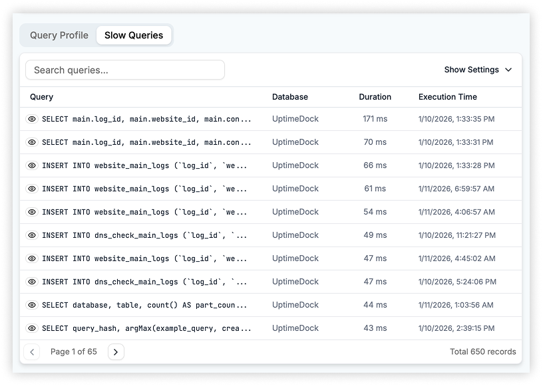This screenshot has width=543, height=386.
Task: Open eye icon for 61 ms query
Action: point(31,189)
